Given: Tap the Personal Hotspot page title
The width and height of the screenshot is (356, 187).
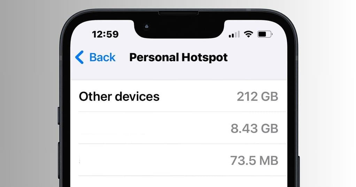Looking at the screenshot, I should (x=178, y=57).
